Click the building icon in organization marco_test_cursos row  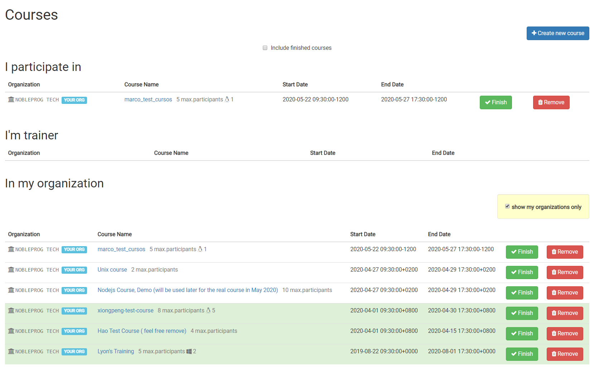coord(11,249)
